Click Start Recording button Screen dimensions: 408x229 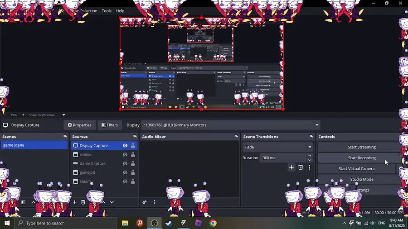coord(362,158)
